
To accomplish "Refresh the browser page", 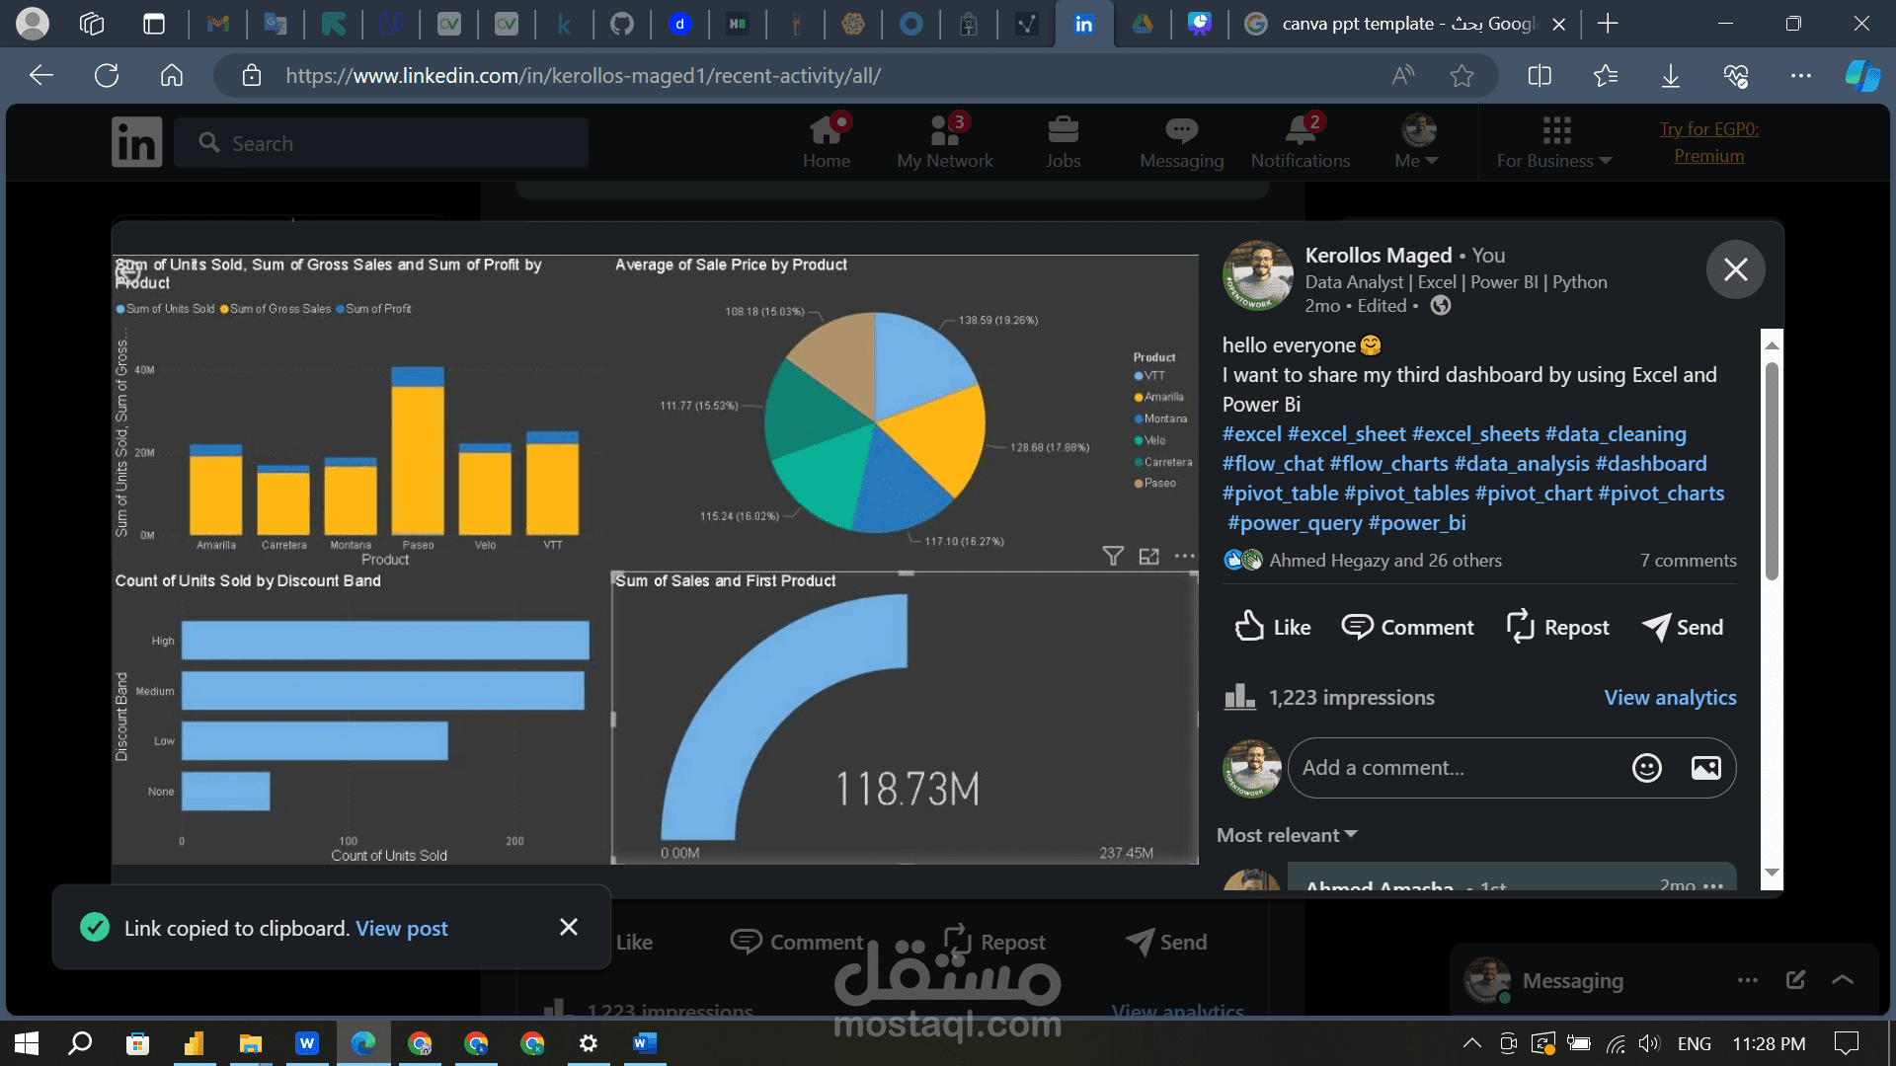I will [x=107, y=75].
